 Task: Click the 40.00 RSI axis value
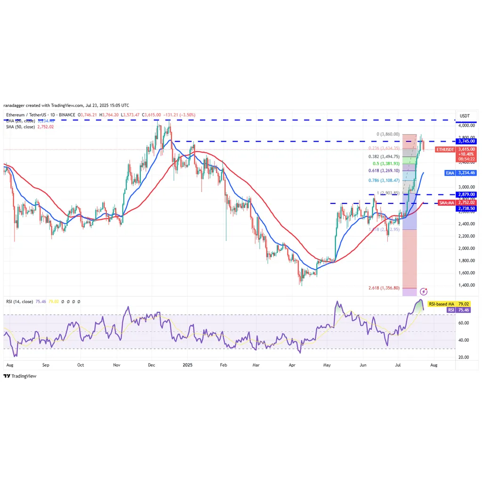464,340
